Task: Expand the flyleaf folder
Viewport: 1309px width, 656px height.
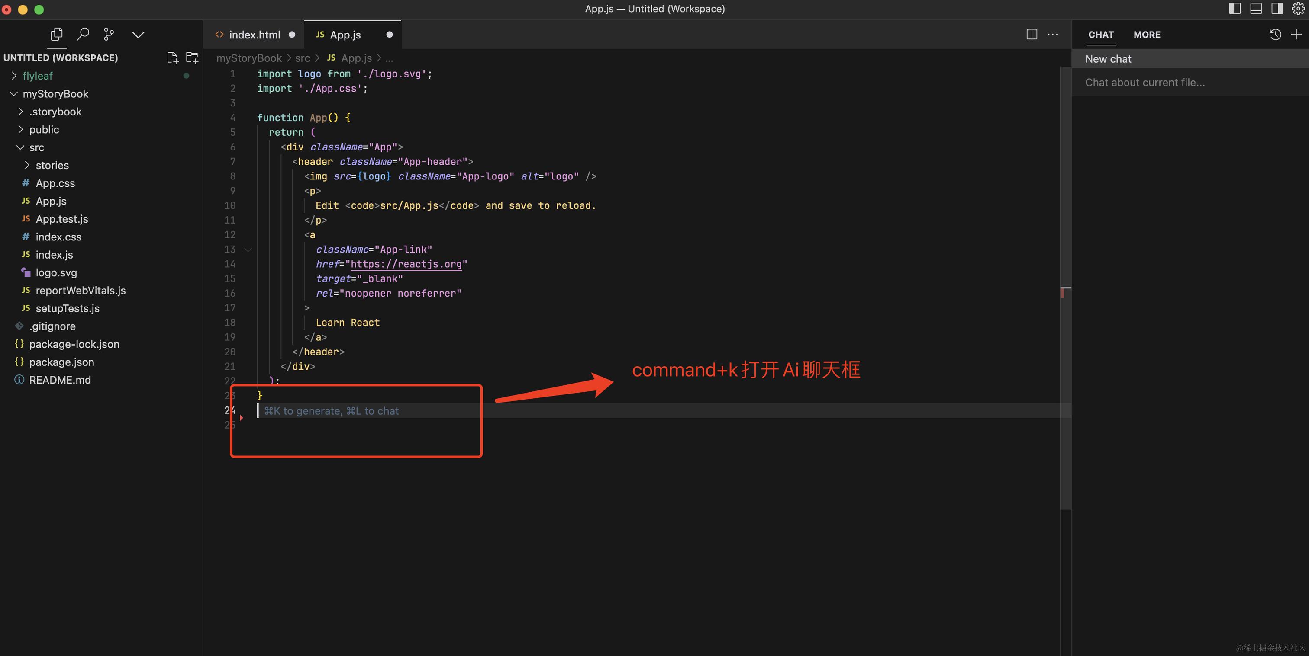Action: tap(38, 76)
